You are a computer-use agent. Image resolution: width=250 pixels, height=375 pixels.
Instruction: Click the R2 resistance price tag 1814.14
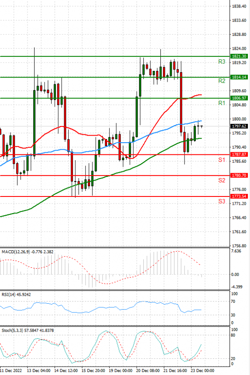239,77
